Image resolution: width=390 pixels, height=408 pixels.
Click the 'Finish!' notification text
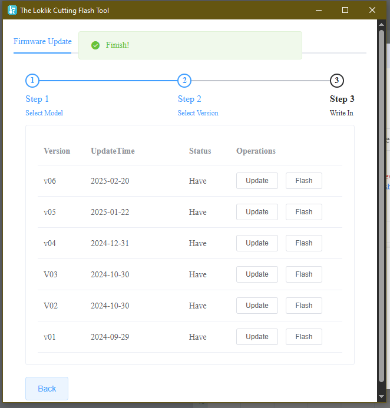pyautogui.click(x=117, y=45)
